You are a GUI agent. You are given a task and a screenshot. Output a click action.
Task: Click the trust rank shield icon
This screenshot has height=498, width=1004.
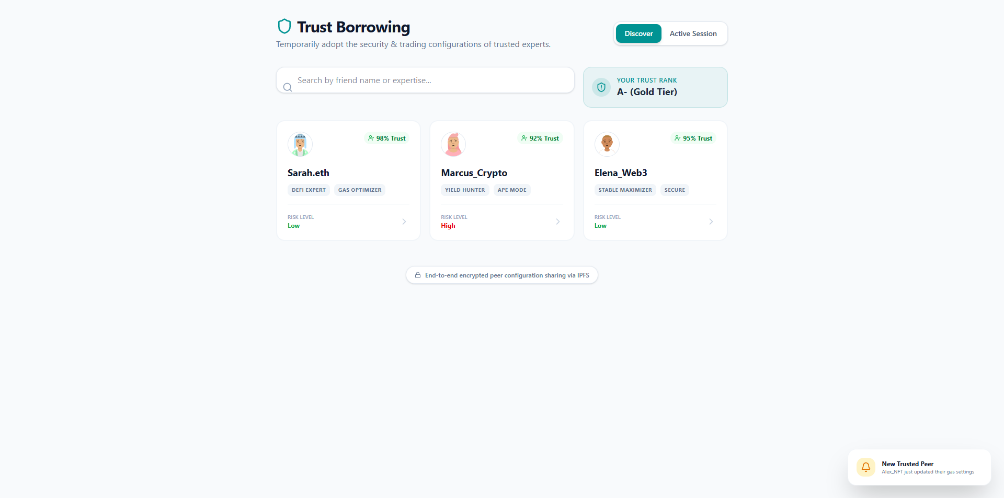tap(601, 87)
